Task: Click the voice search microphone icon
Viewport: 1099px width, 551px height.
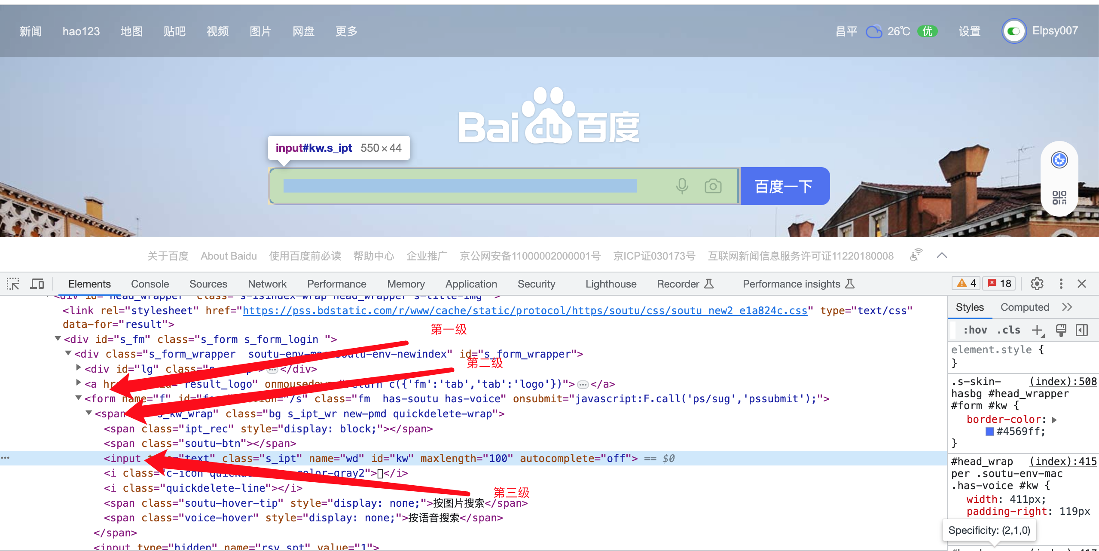Action: [x=682, y=186]
